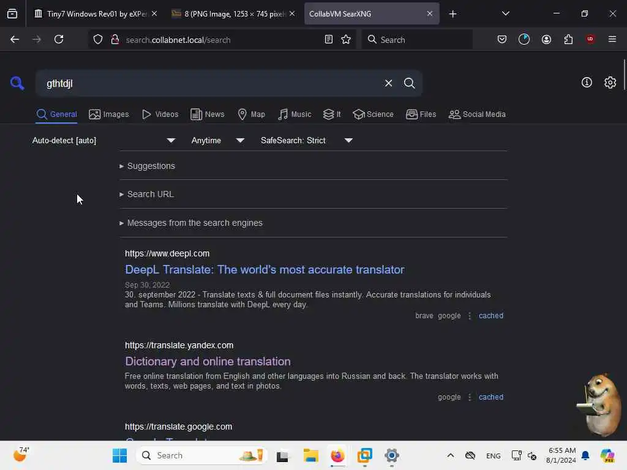Click the page vertical scrollbar
627x470 pixels.
[624, 75]
